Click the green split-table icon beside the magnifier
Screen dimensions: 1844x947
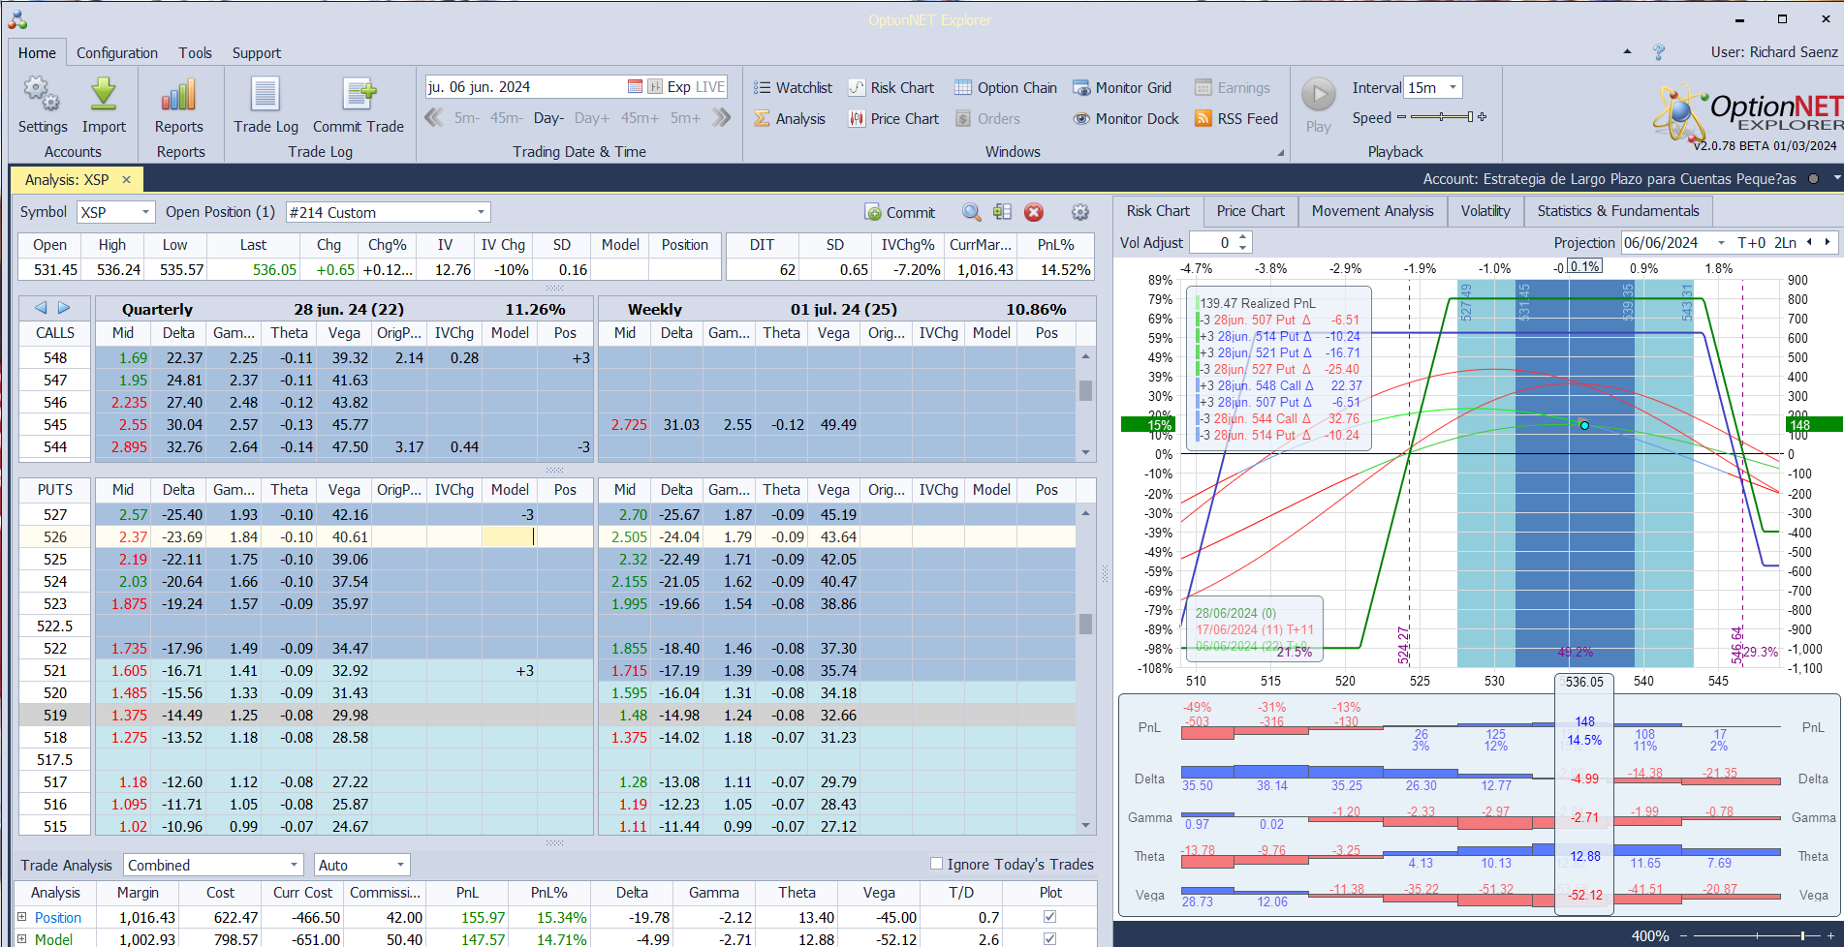point(1002,212)
